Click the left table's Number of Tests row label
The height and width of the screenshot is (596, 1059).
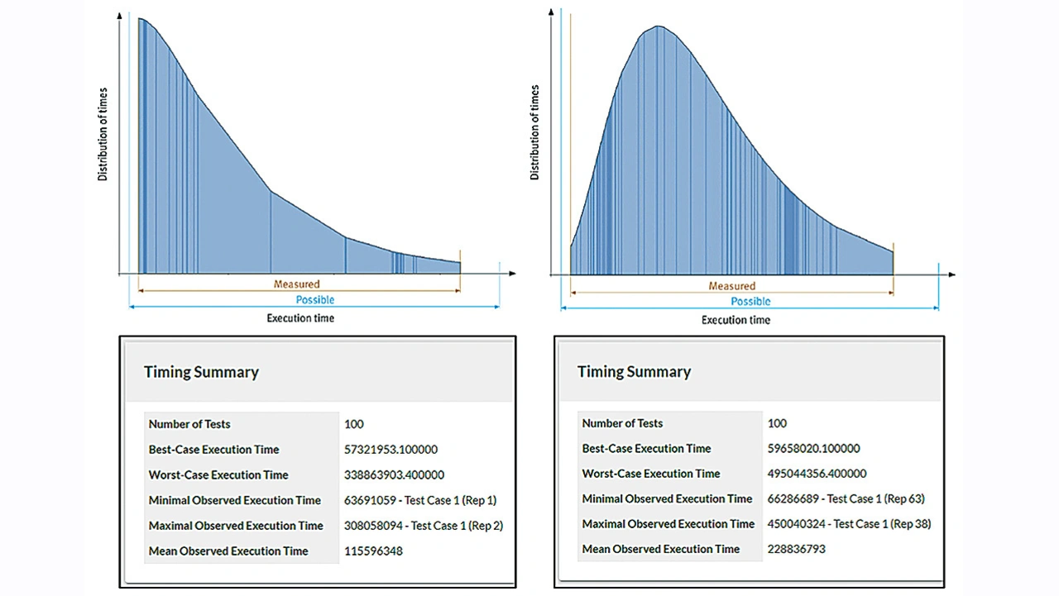pyautogui.click(x=189, y=424)
